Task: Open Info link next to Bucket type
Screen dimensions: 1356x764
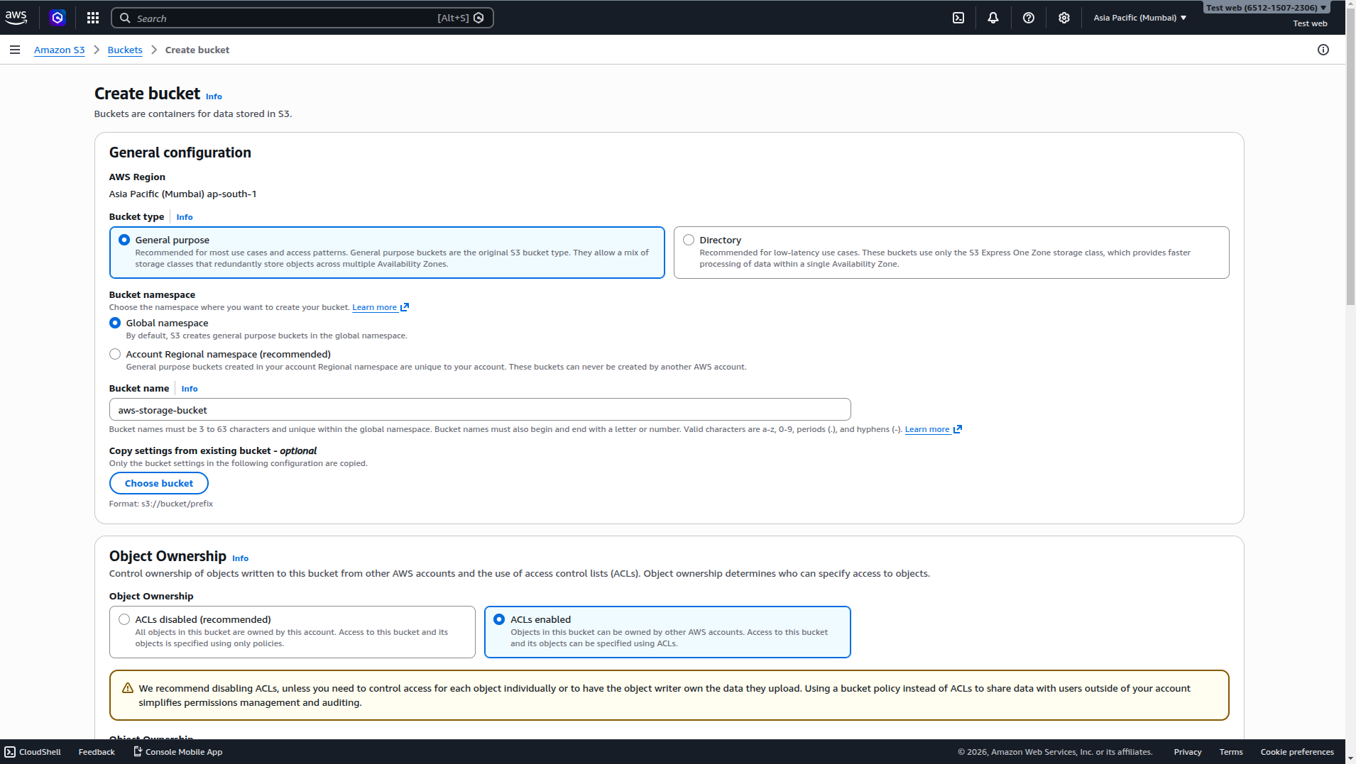Action: click(x=185, y=217)
